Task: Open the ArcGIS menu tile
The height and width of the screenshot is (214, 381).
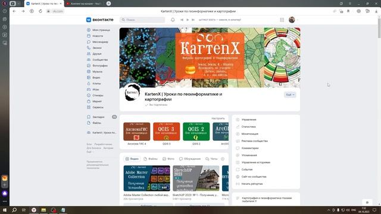Action: (221, 134)
